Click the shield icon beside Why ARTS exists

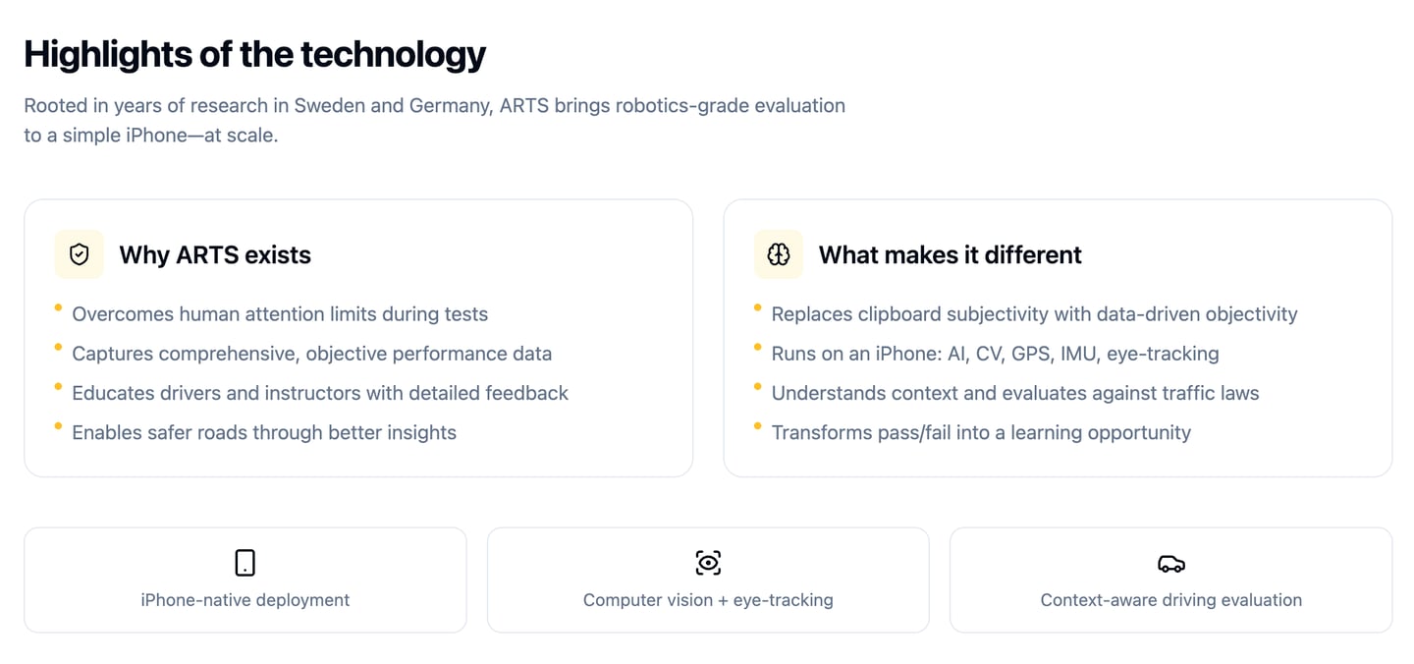point(80,255)
